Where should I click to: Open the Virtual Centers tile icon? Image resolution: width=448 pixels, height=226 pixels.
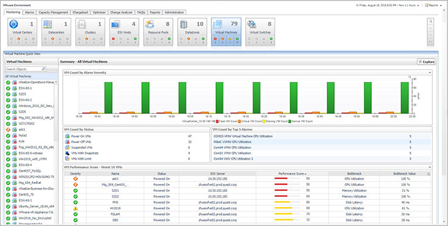[14, 24]
